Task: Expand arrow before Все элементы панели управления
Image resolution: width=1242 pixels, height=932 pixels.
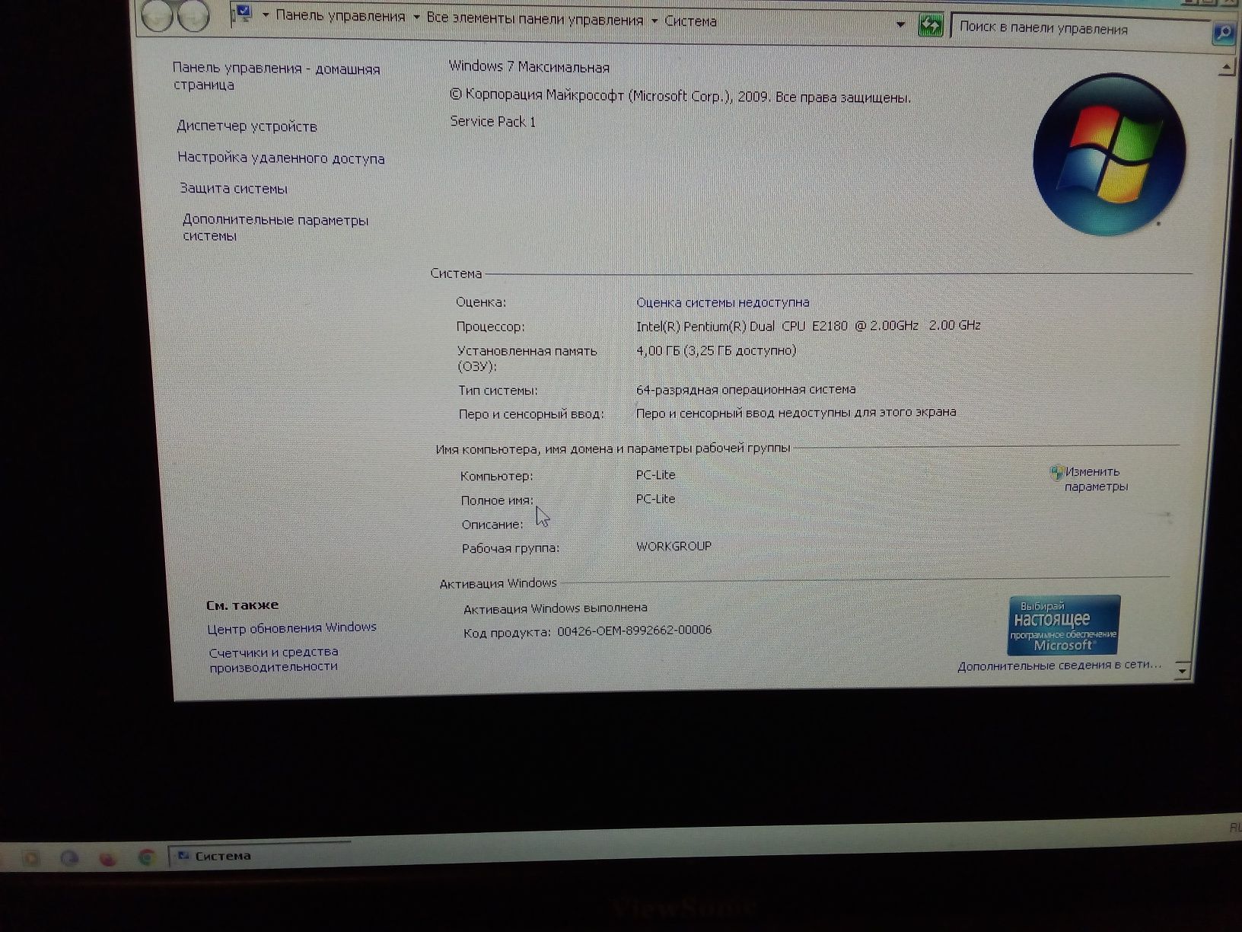Action: 416,17
